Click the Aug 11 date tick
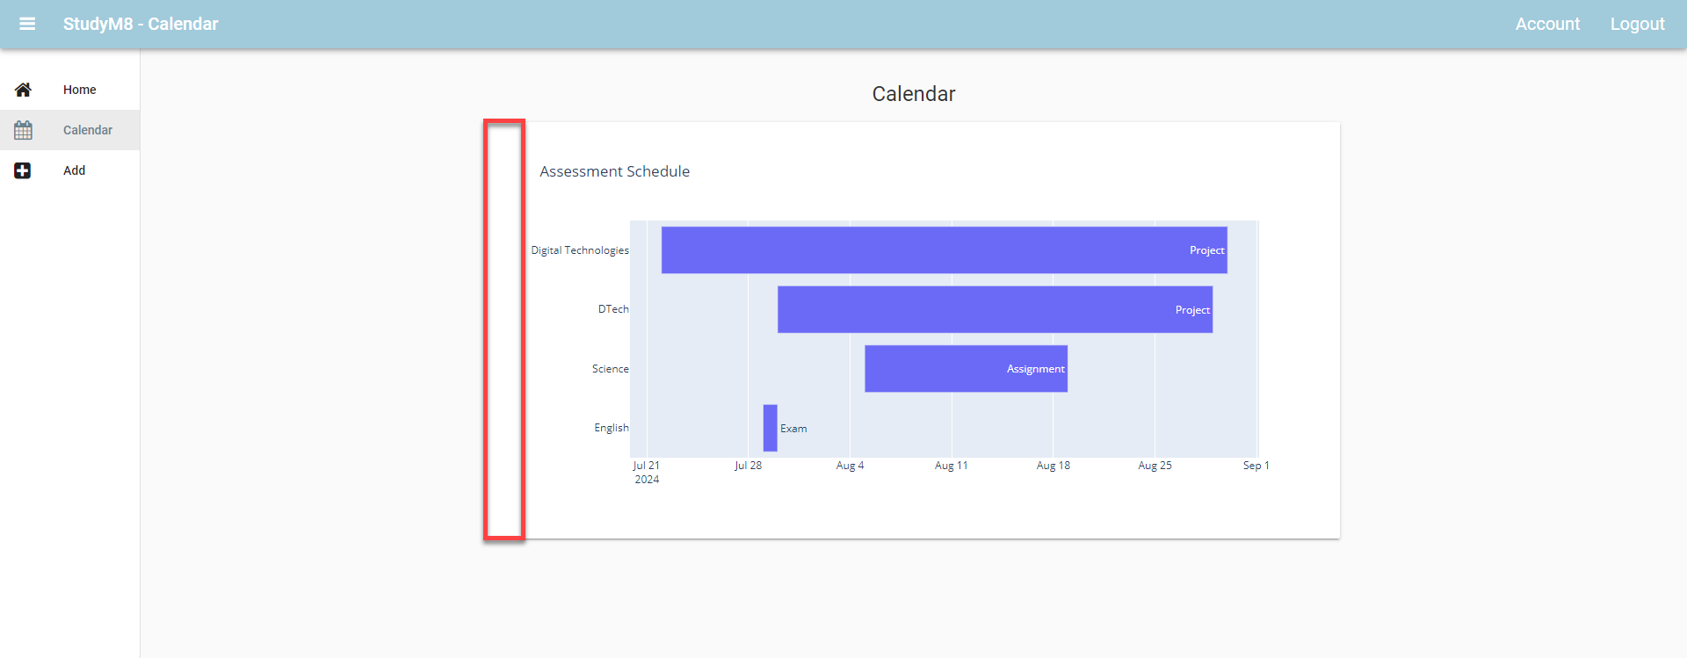 coord(952,466)
